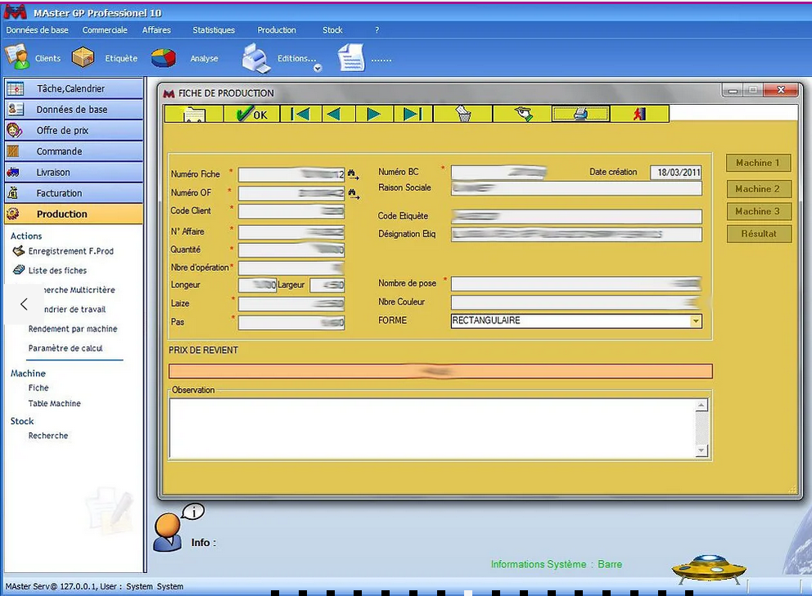Expand the FORME dropdown list
This screenshot has width=812, height=596.
[x=696, y=322]
